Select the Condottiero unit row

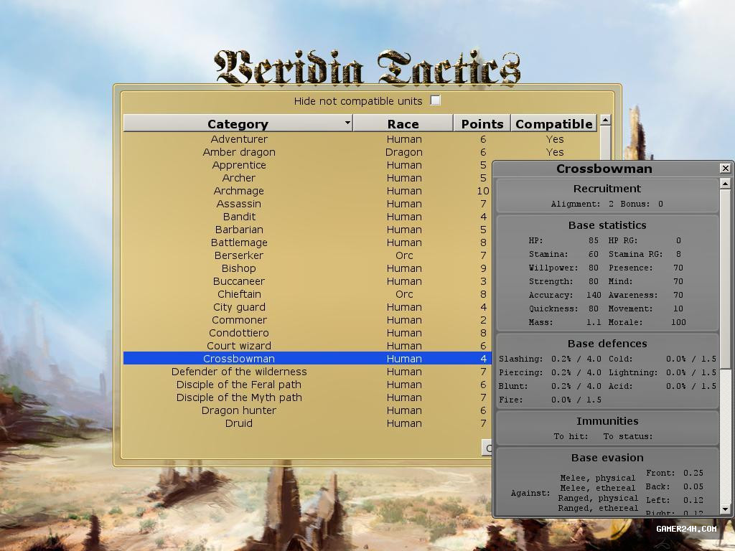point(307,333)
